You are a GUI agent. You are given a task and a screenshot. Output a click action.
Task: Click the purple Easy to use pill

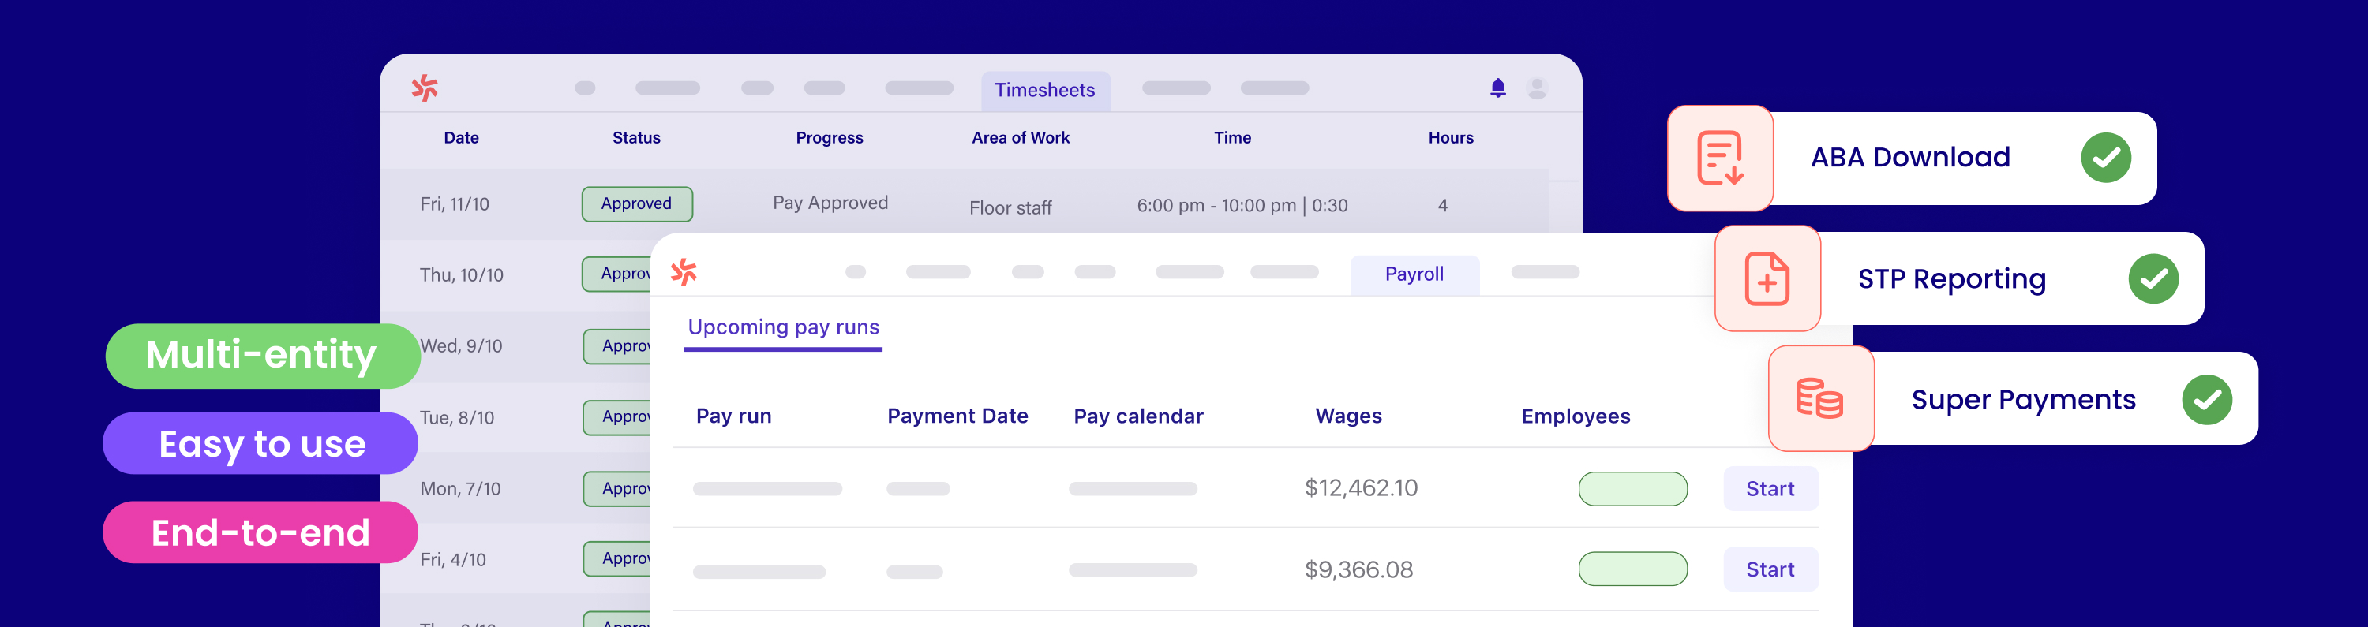click(x=261, y=443)
